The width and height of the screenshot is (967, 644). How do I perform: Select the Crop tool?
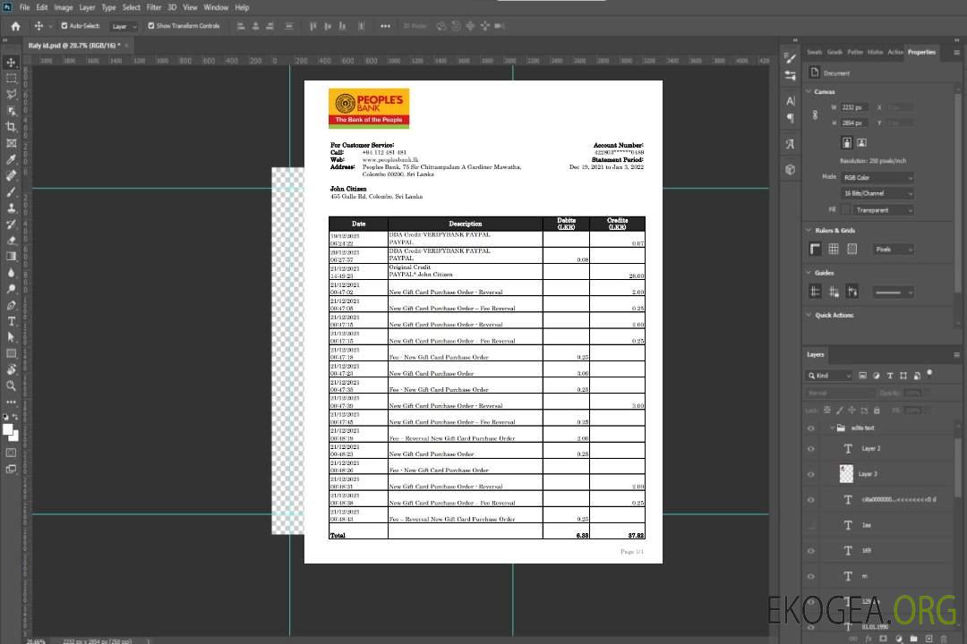tap(11, 127)
